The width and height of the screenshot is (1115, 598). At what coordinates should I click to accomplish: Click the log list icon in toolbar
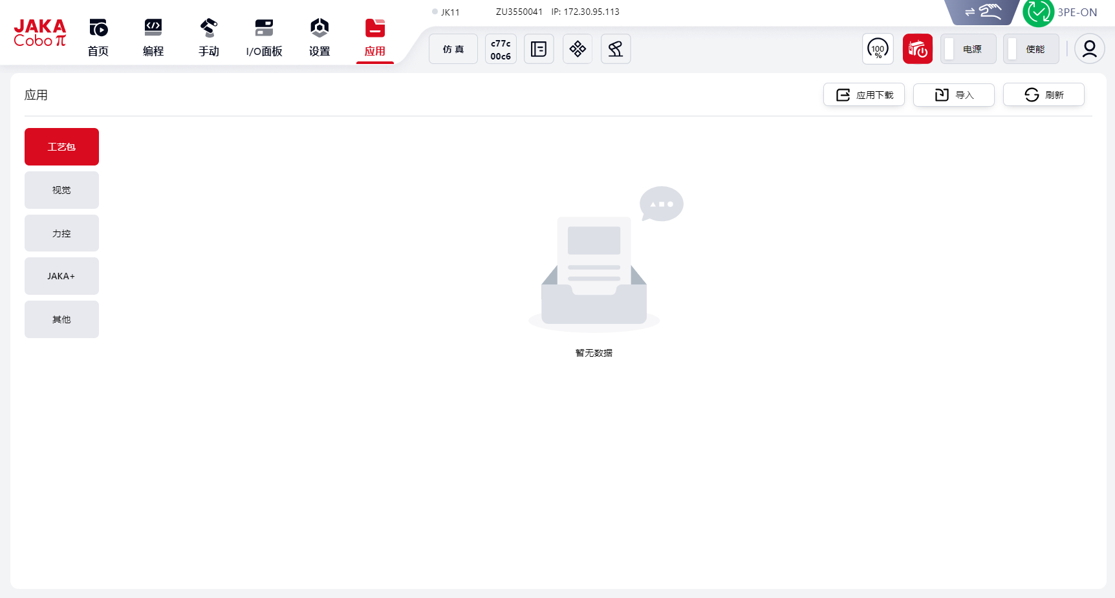click(539, 49)
